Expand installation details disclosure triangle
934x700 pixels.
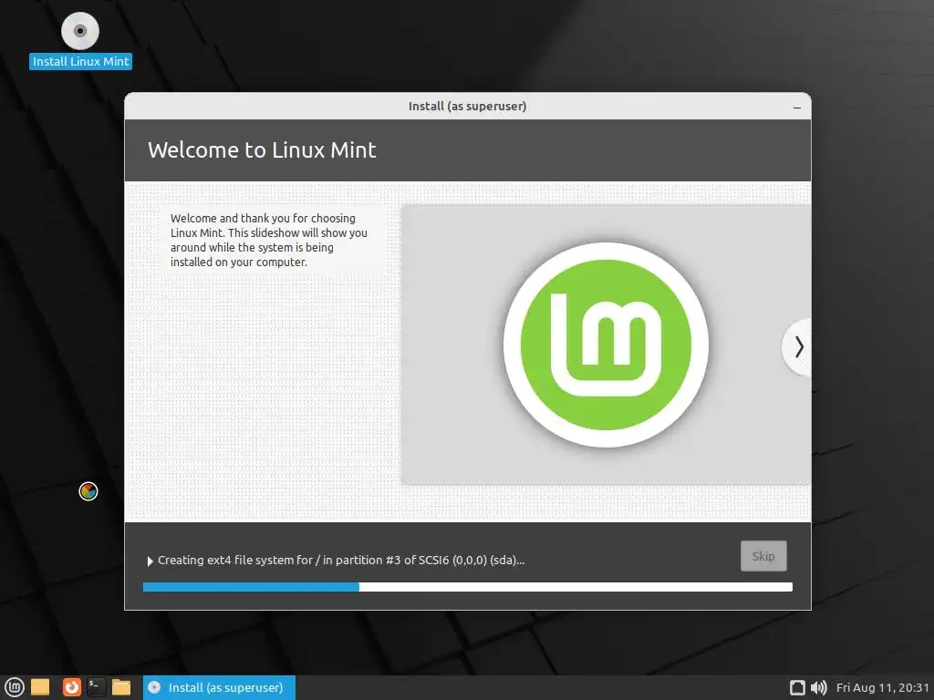pyautogui.click(x=150, y=561)
